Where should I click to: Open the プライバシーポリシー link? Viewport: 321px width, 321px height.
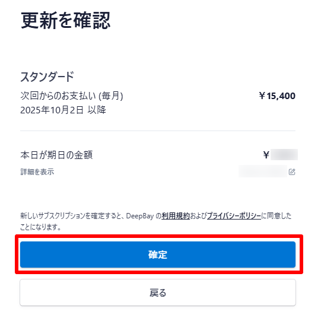click(x=234, y=216)
